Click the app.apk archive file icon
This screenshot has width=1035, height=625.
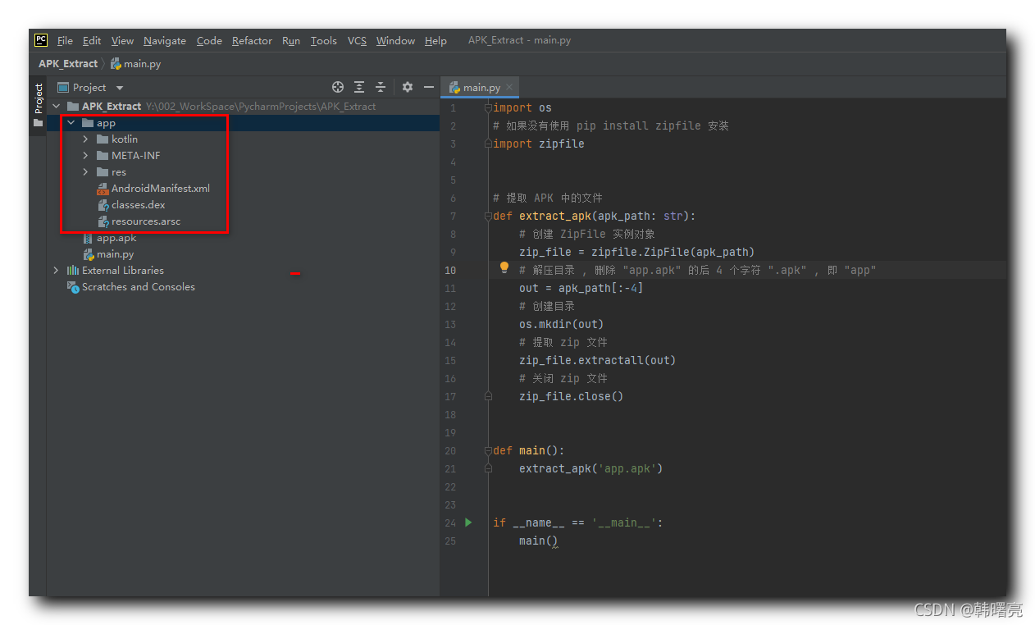(x=89, y=238)
